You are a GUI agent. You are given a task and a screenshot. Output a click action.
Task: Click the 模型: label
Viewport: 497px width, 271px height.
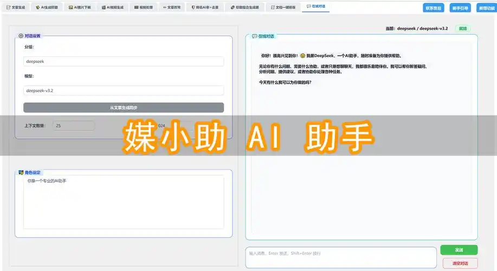coord(29,76)
